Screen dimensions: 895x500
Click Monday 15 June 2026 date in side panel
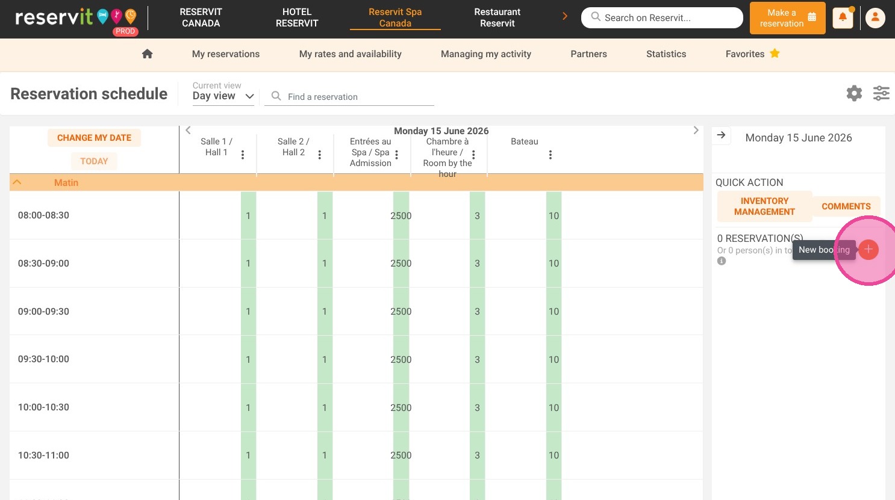pyautogui.click(x=799, y=138)
